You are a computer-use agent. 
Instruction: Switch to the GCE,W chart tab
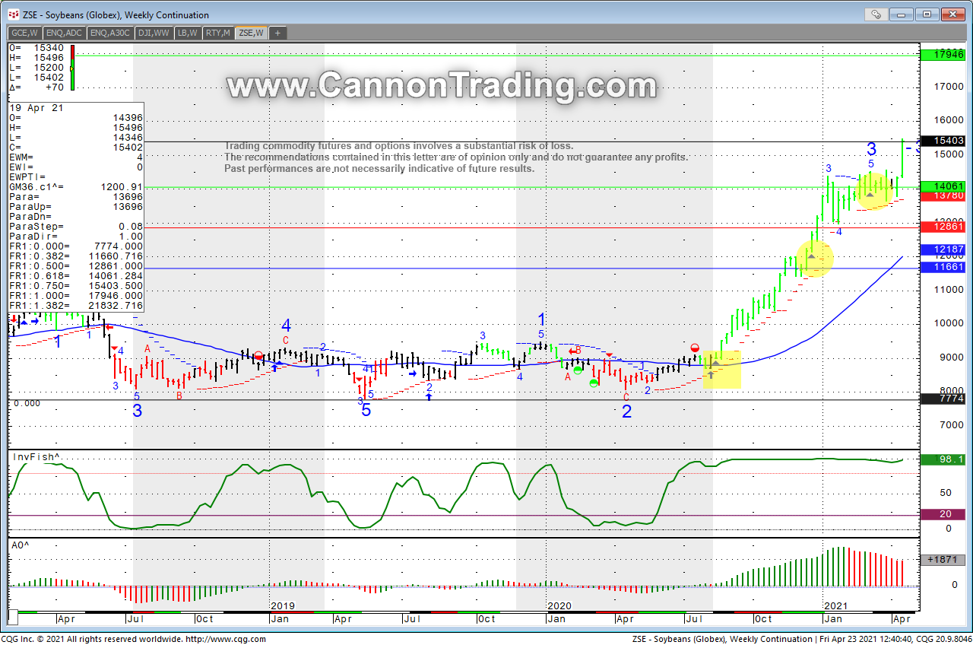[x=24, y=33]
